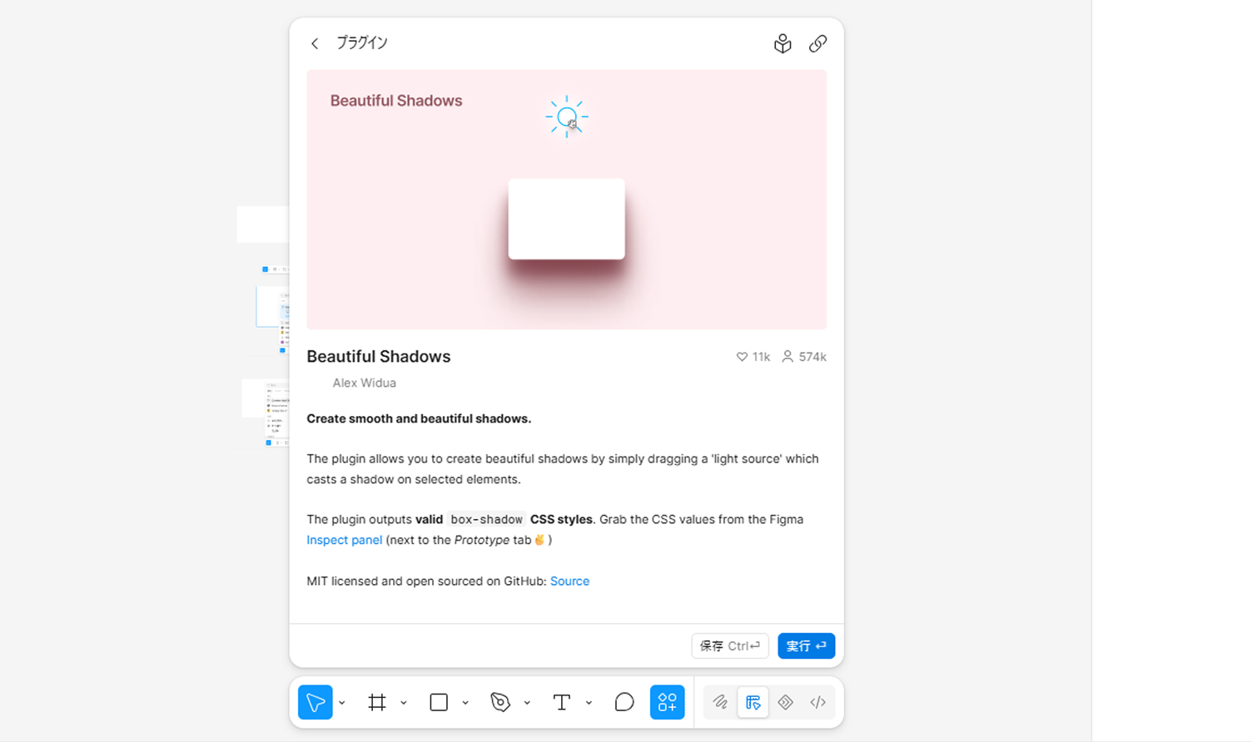Click the user count person icon
This screenshot has height=742, width=1252.
[x=787, y=357]
